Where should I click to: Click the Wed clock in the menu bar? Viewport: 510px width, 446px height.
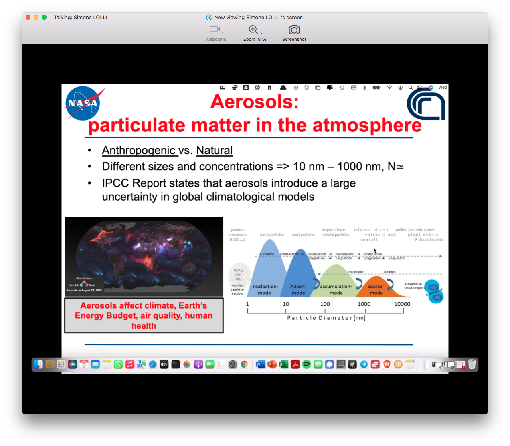tap(443, 87)
